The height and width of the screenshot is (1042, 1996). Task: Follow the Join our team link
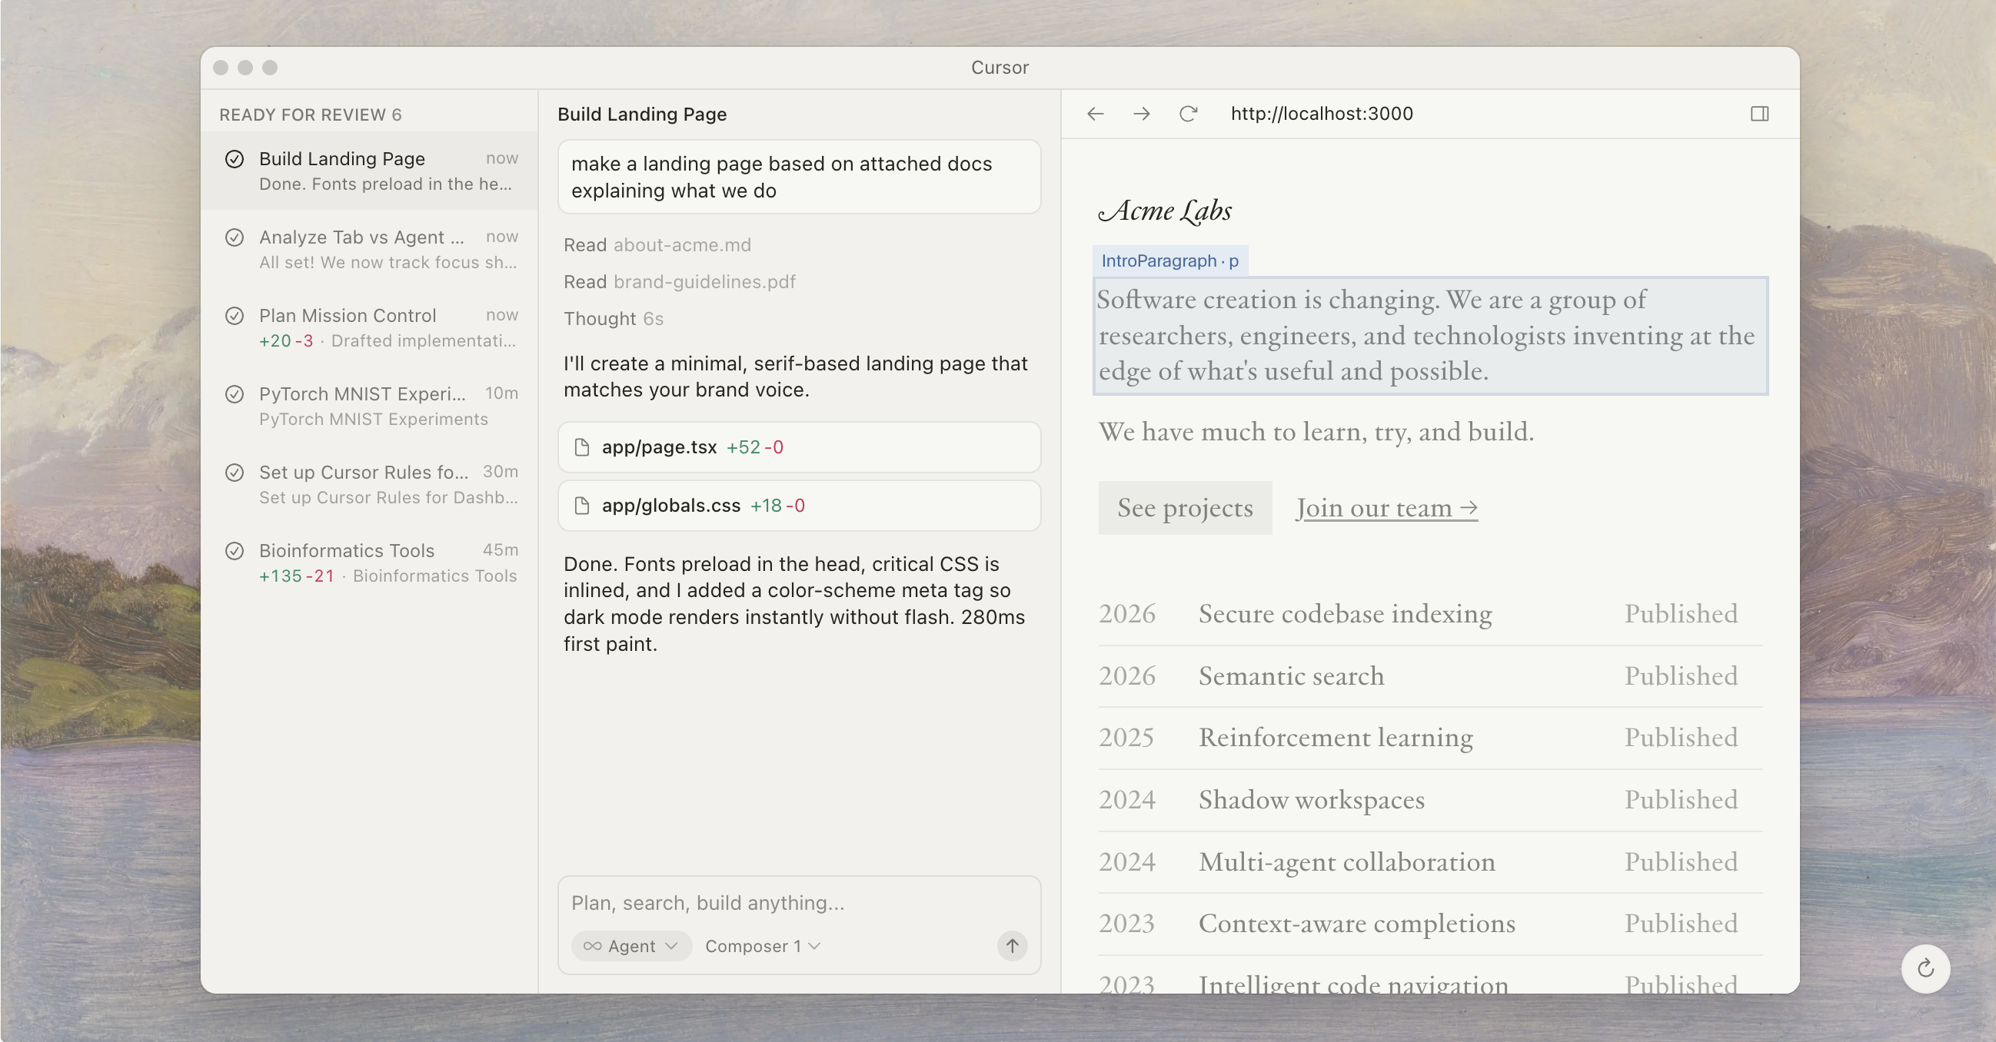tap(1386, 508)
